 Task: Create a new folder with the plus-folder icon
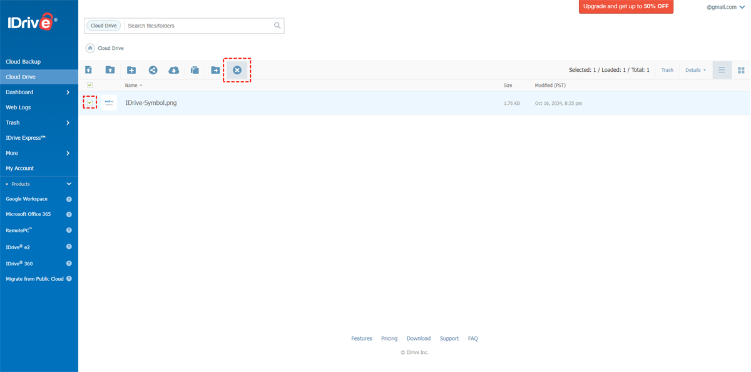click(x=131, y=70)
